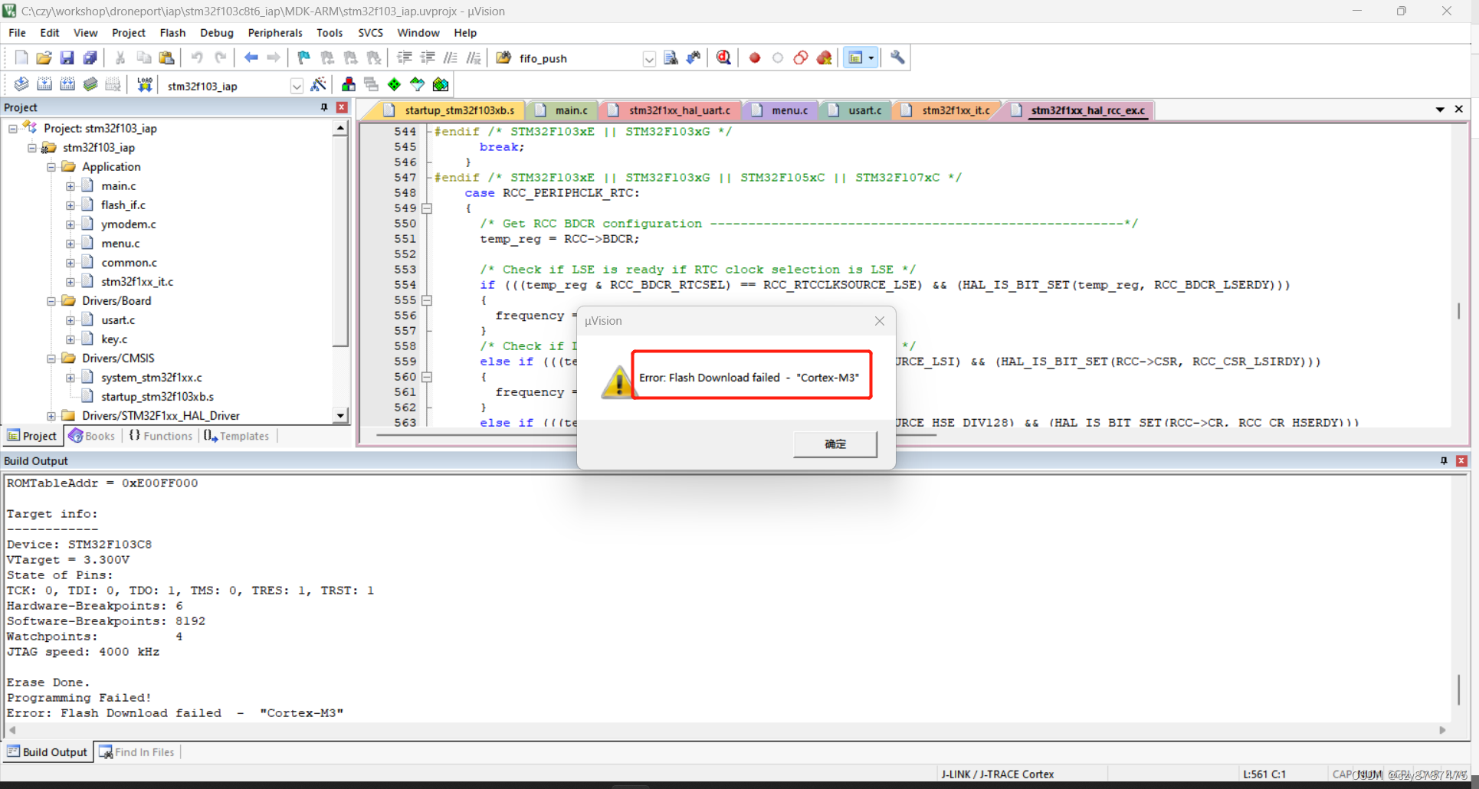1479x789 pixels.
Task: Collapse the Application group
Action: tap(51, 167)
